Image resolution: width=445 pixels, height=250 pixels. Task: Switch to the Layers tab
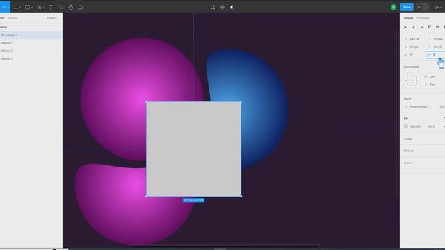[x=2, y=18]
